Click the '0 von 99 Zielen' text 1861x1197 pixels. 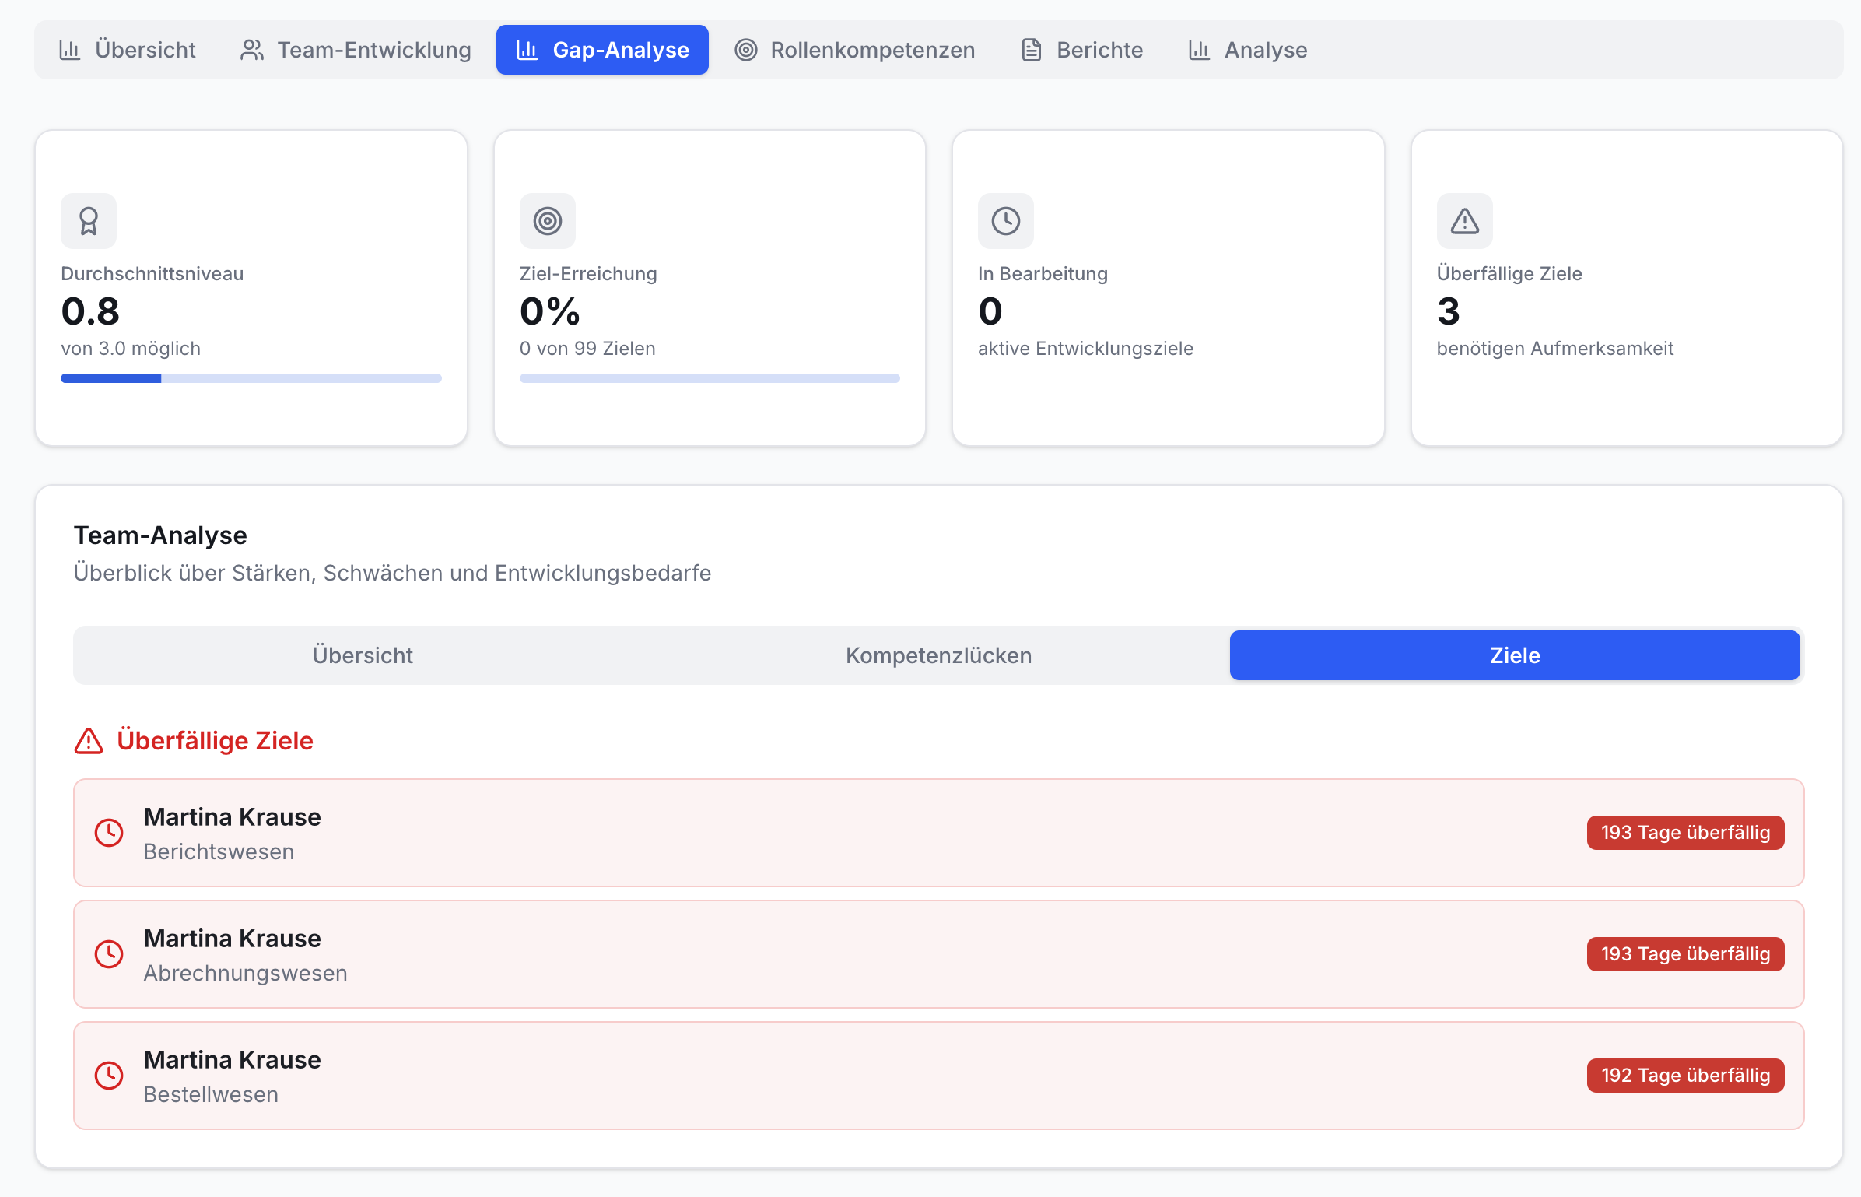coord(587,349)
